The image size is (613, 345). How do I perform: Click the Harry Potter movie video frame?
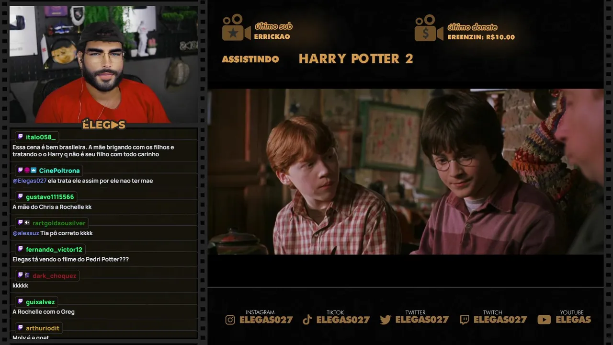[405, 172]
